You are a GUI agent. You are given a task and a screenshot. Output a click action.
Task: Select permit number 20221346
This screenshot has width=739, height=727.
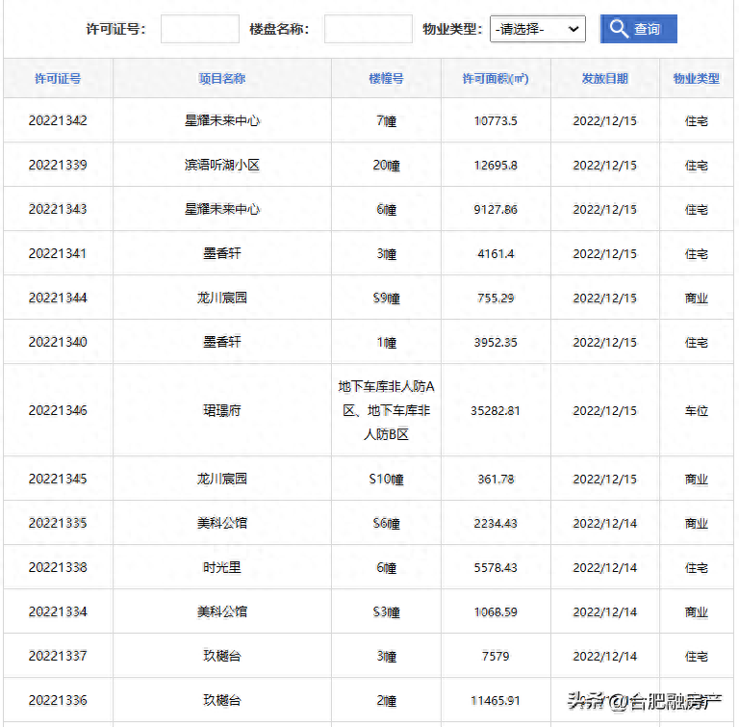tap(58, 410)
